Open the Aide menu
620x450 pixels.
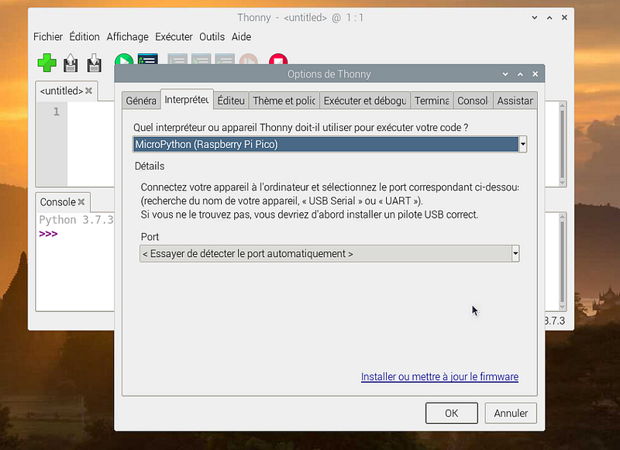(241, 36)
